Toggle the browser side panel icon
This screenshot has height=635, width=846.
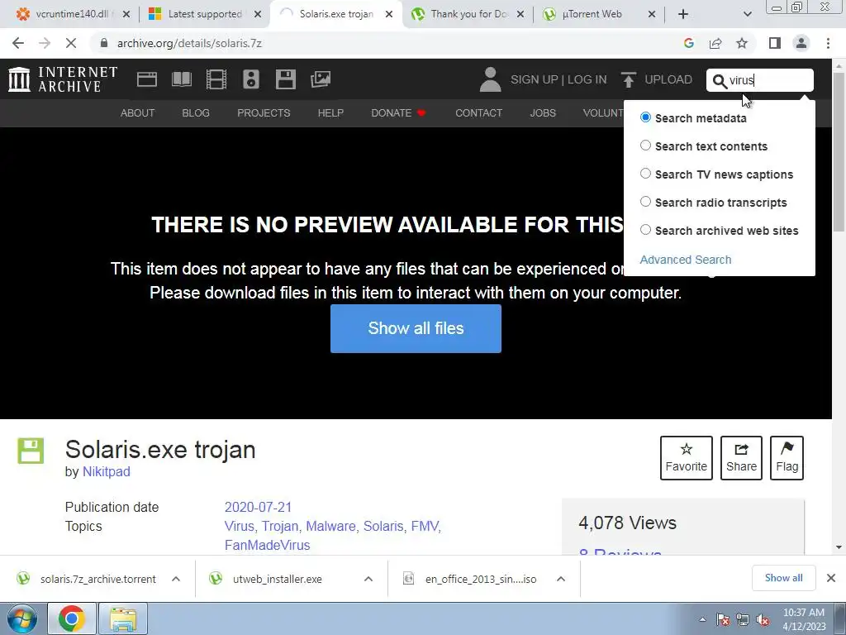[x=775, y=43]
